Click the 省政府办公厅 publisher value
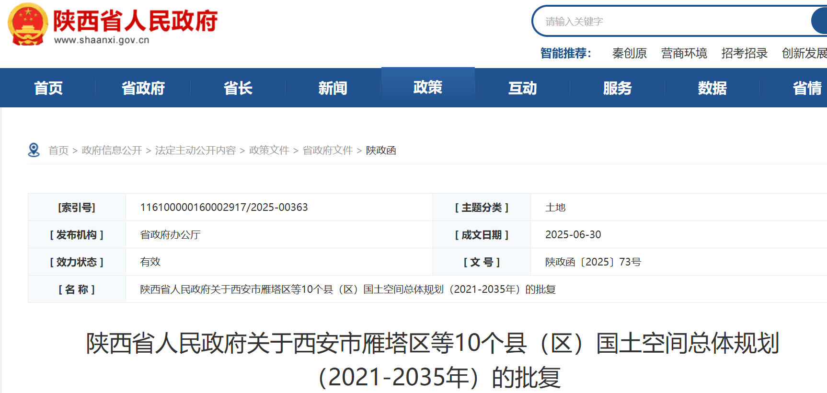Image resolution: width=827 pixels, height=393 pixels. pos(170,235)
